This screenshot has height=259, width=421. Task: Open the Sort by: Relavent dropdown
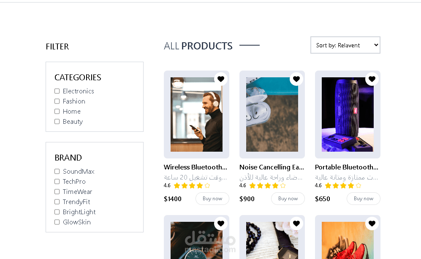click(x=345, y=45)
